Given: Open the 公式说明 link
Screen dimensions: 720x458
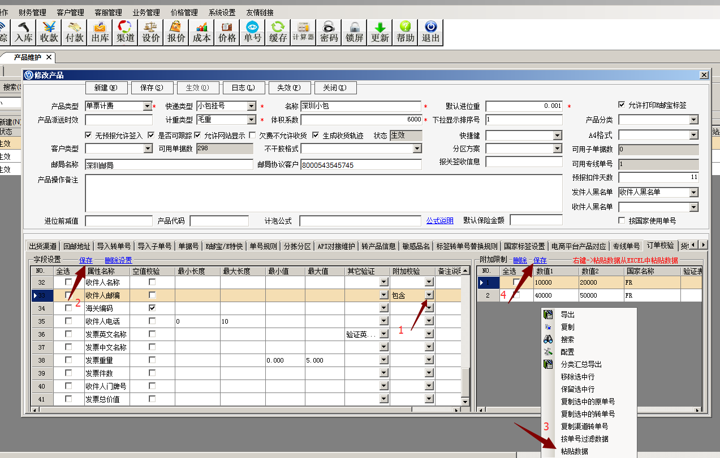Looking at the screenshot, I should pos(439,221).
